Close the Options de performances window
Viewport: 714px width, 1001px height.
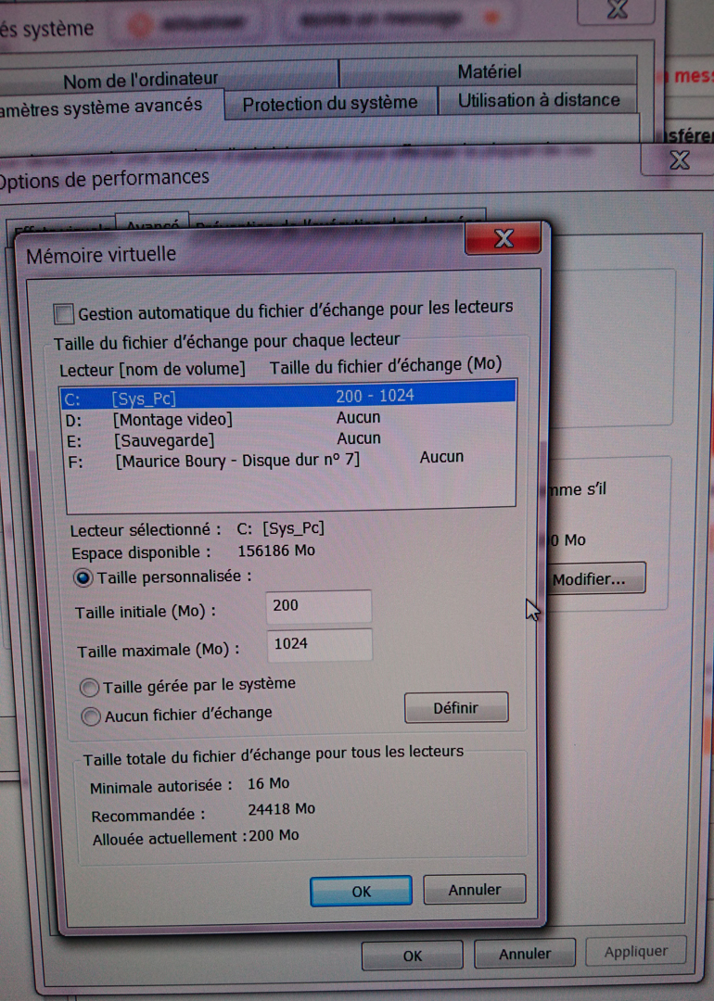678,159
